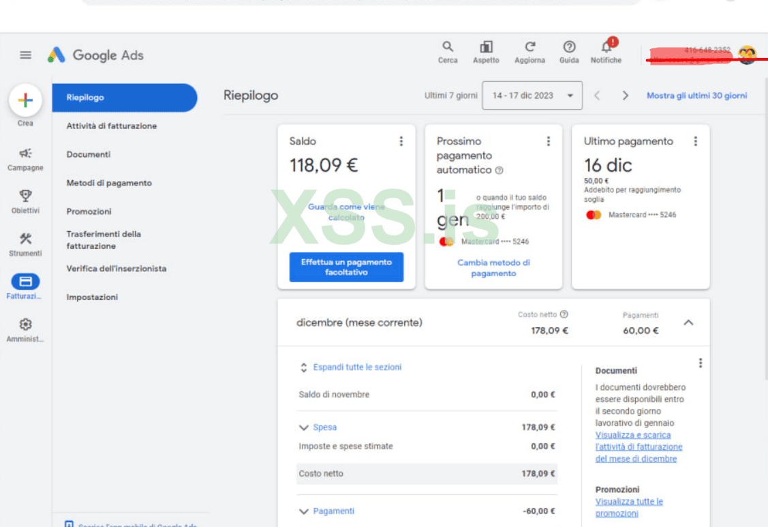Open Trasferimenti della fatturazione
The height and width of the screenshot is (527, 768).
pos(104,240)
